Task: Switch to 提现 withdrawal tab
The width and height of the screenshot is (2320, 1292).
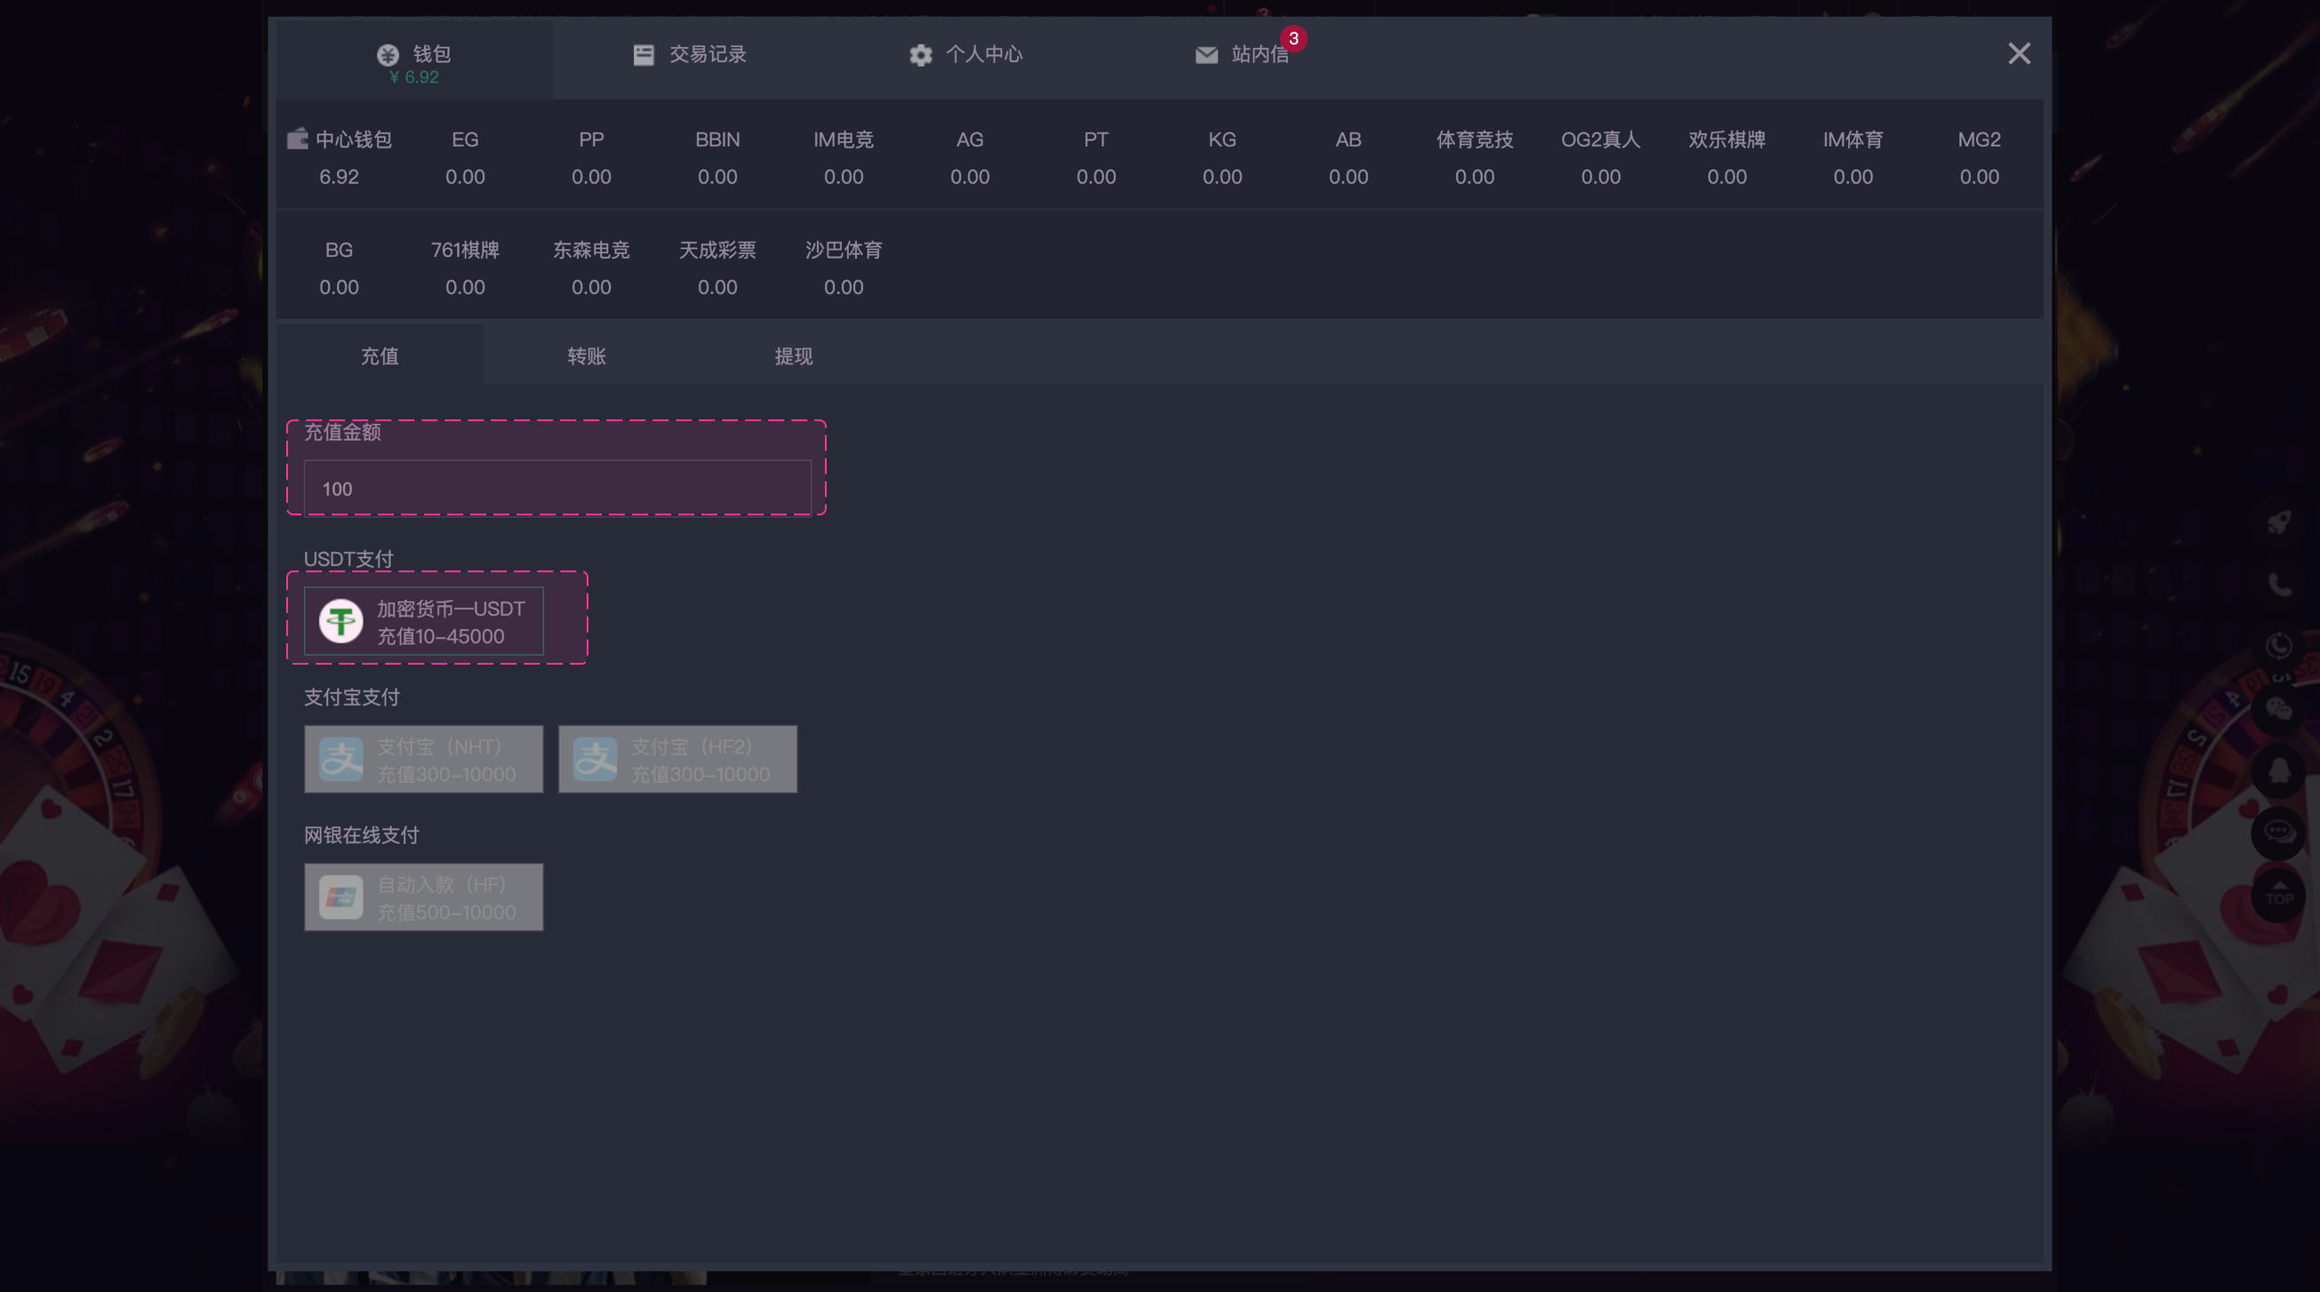Action: 794,356
